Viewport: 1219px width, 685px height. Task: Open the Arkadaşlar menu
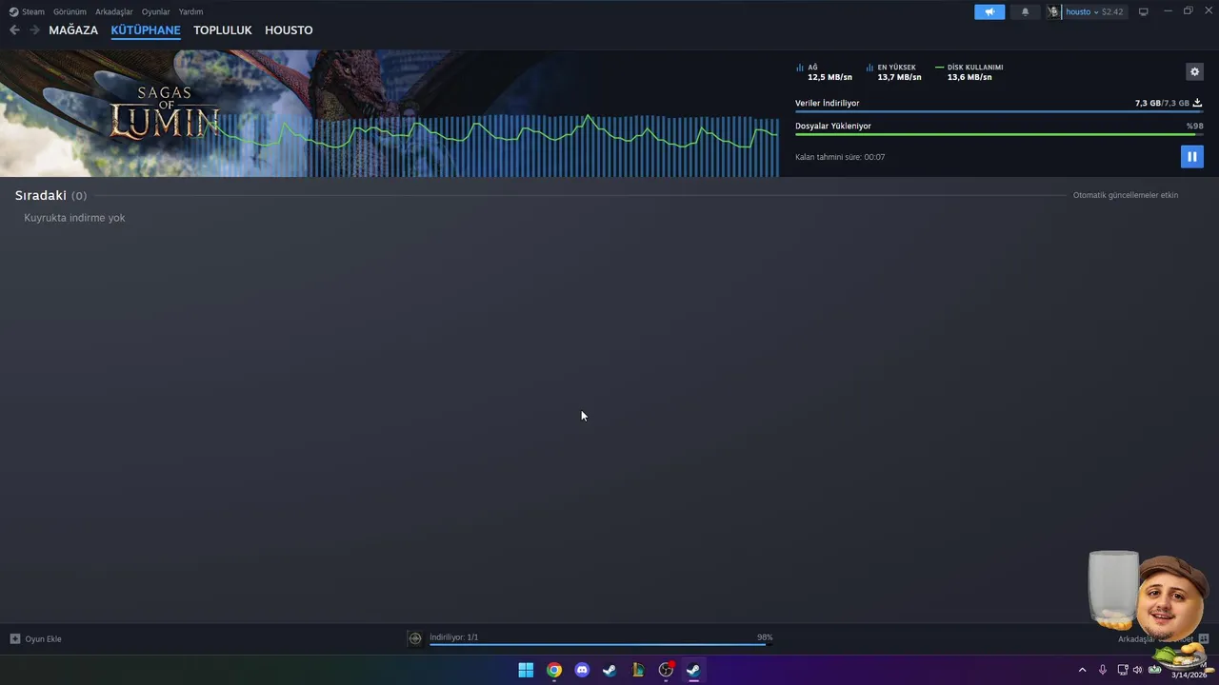[114, 11]
